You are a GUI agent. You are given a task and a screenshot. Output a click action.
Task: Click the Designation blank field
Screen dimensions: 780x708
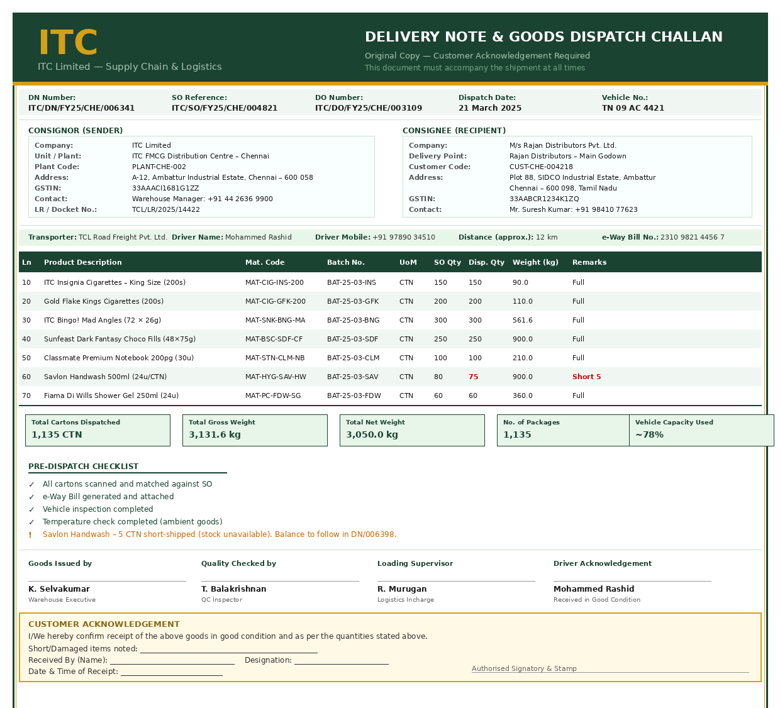[x=342, y=661]
